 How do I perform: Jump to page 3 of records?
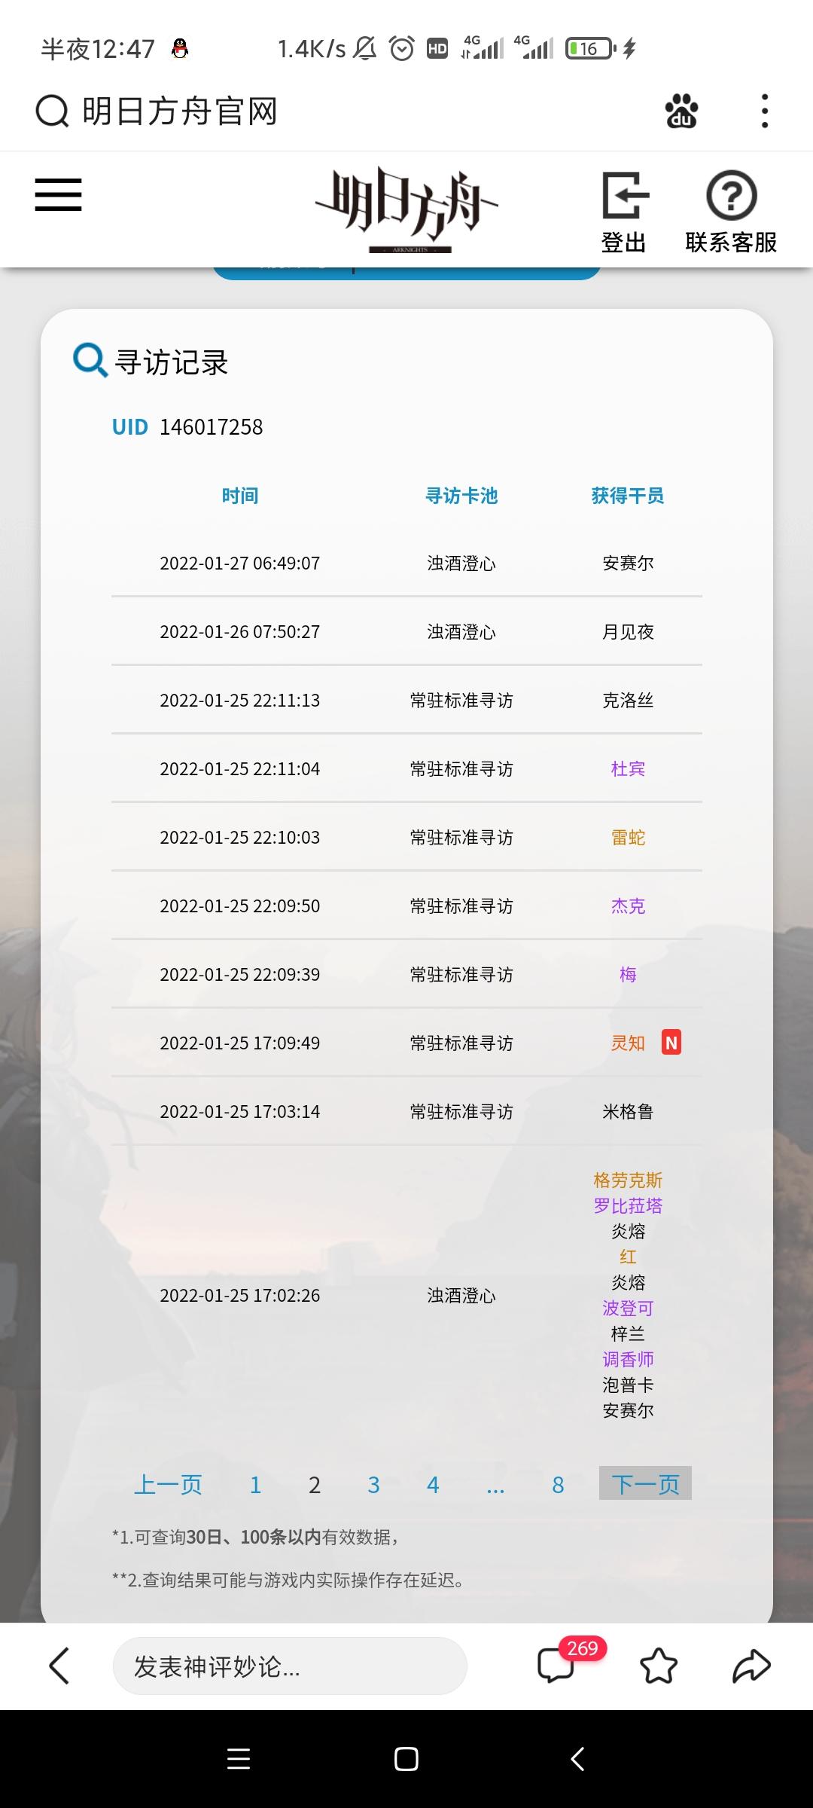(373, 1485)
